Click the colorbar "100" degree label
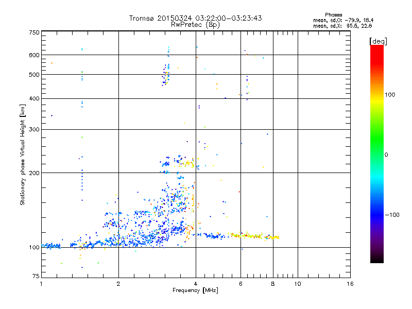The image size is (412, 309). (x=390, y=95)
